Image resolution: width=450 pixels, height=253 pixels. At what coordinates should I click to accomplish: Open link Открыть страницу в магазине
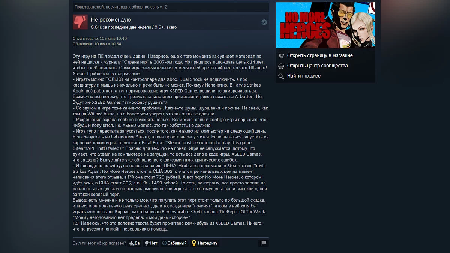coord(320,55)
